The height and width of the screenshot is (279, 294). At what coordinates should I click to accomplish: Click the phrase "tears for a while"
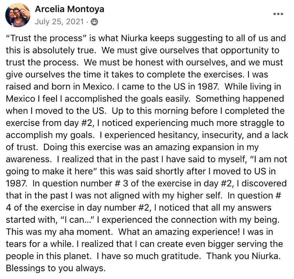point(39,244)
